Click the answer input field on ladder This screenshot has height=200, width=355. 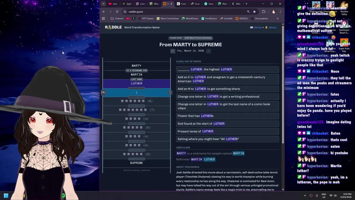[x=136, y=92]
